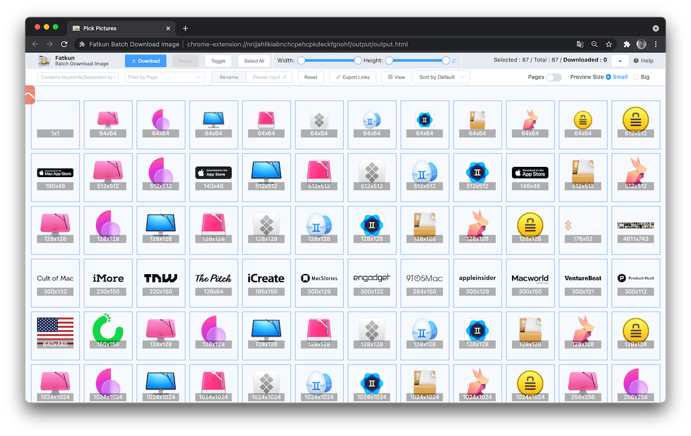691x436 pixels.
Task: Open the Help link with question icon
Action: (x=643, y=61)
